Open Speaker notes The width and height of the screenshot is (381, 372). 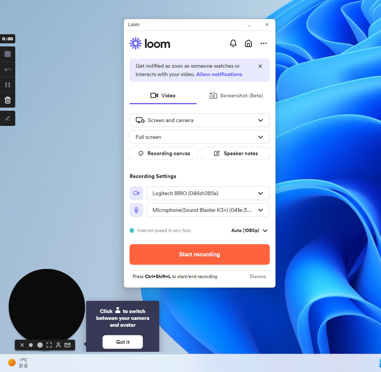coord(235,153)
